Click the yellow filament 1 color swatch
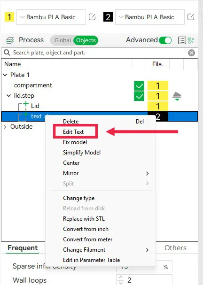 click(x=9, y=17)
